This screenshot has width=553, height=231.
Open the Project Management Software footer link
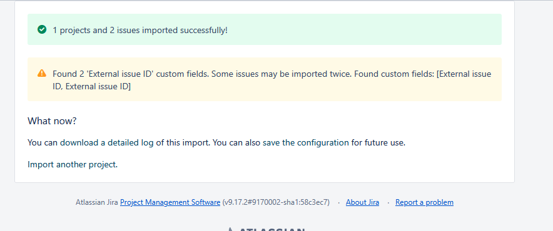pyautogui.click(x=170, y=202)
